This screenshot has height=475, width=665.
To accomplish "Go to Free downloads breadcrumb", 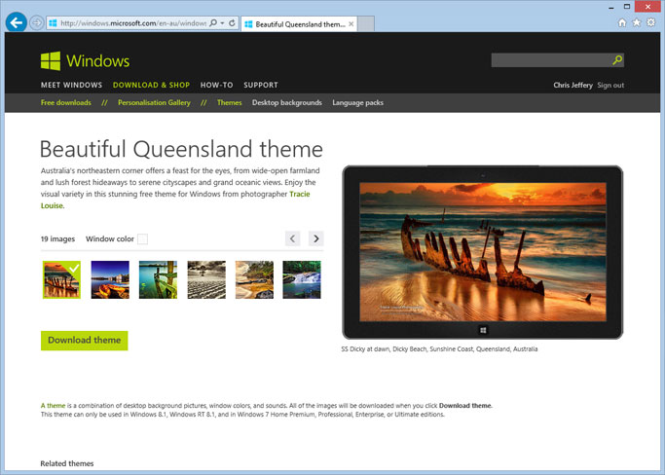I will (x=66, y=102).
